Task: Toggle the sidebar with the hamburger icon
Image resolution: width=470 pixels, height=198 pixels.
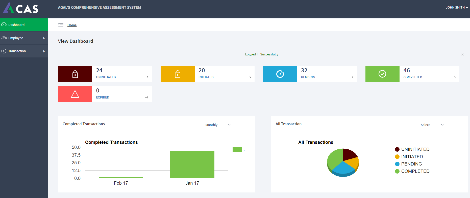Action: pos(61,25)
